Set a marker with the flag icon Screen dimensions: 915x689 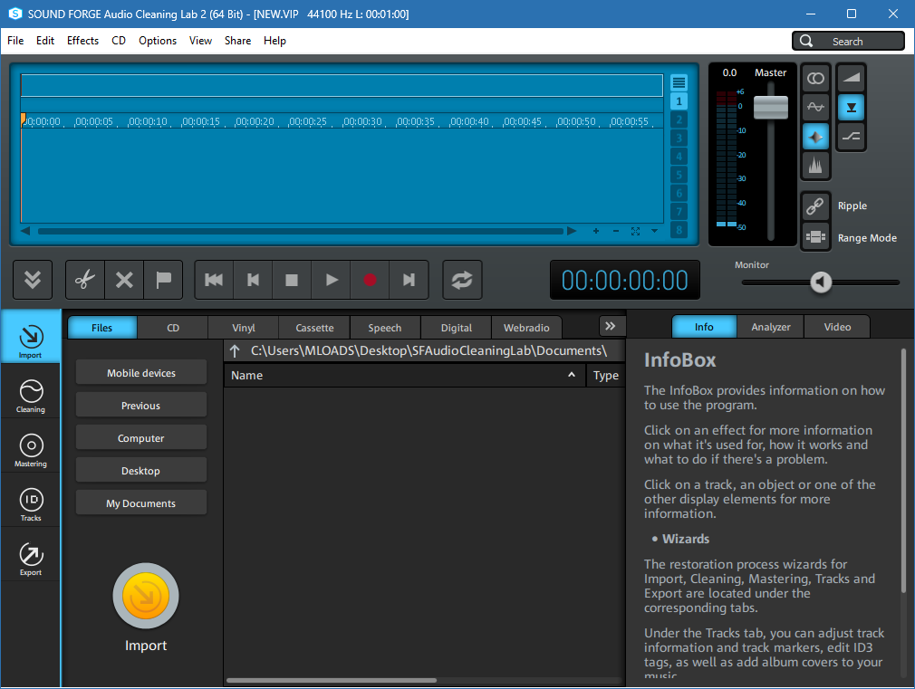tap(163, 280)
